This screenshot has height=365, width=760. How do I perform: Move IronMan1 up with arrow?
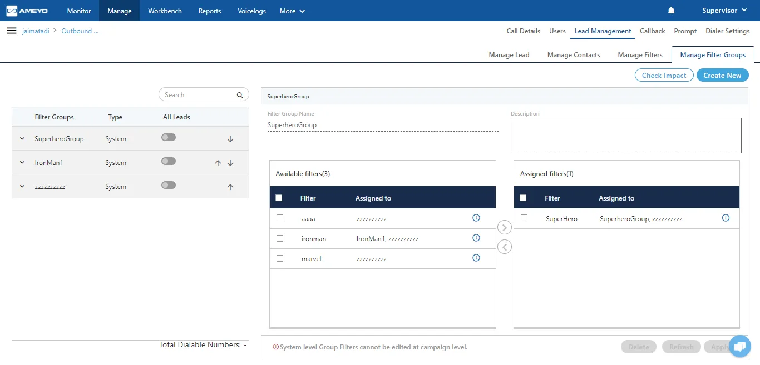[218, 163]
